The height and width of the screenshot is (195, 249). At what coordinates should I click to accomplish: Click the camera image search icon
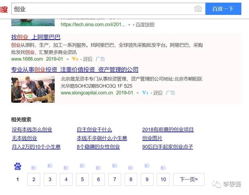198,9
